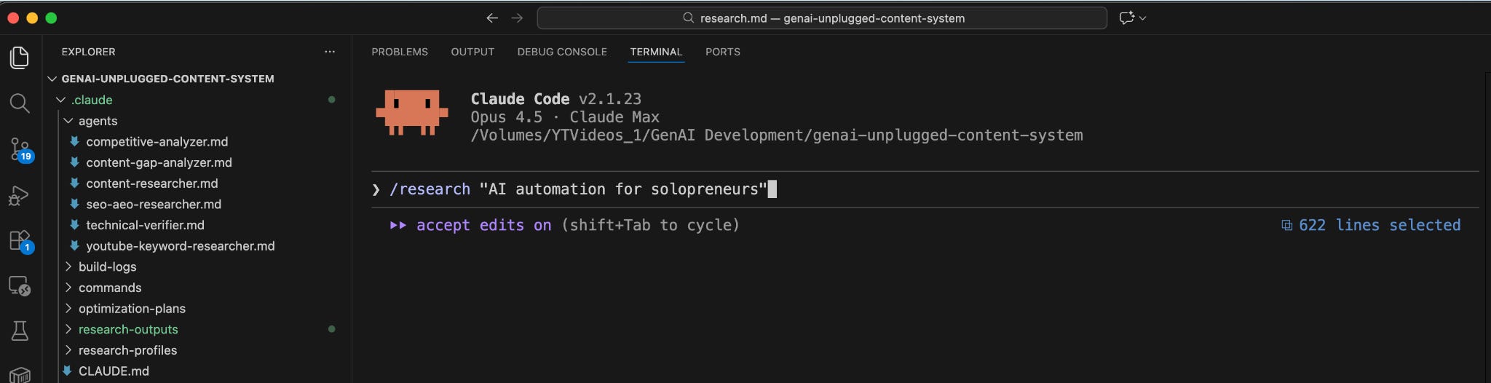The image size is (1491, 383).
Task: Switch to the DEBUG CONSOLE tab
Action: [562, 52]
